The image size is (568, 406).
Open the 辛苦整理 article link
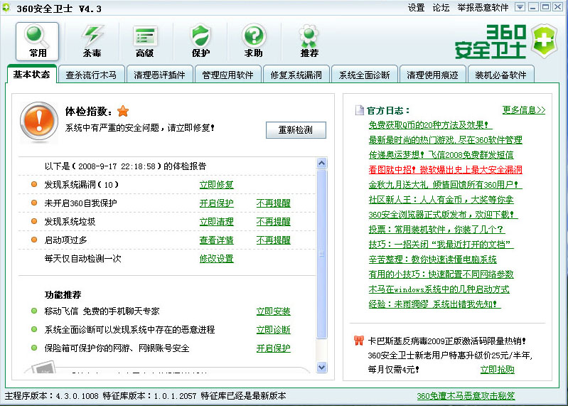433,260
